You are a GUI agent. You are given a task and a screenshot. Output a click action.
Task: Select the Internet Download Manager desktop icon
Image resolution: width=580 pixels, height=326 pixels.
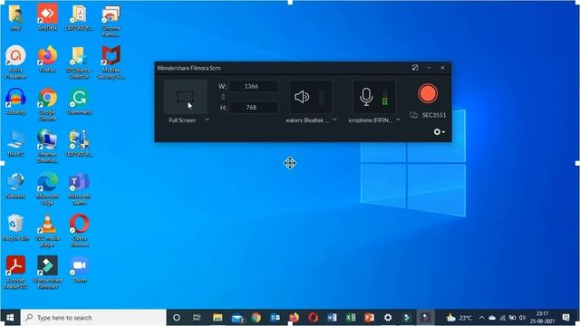tap(47, 146)
